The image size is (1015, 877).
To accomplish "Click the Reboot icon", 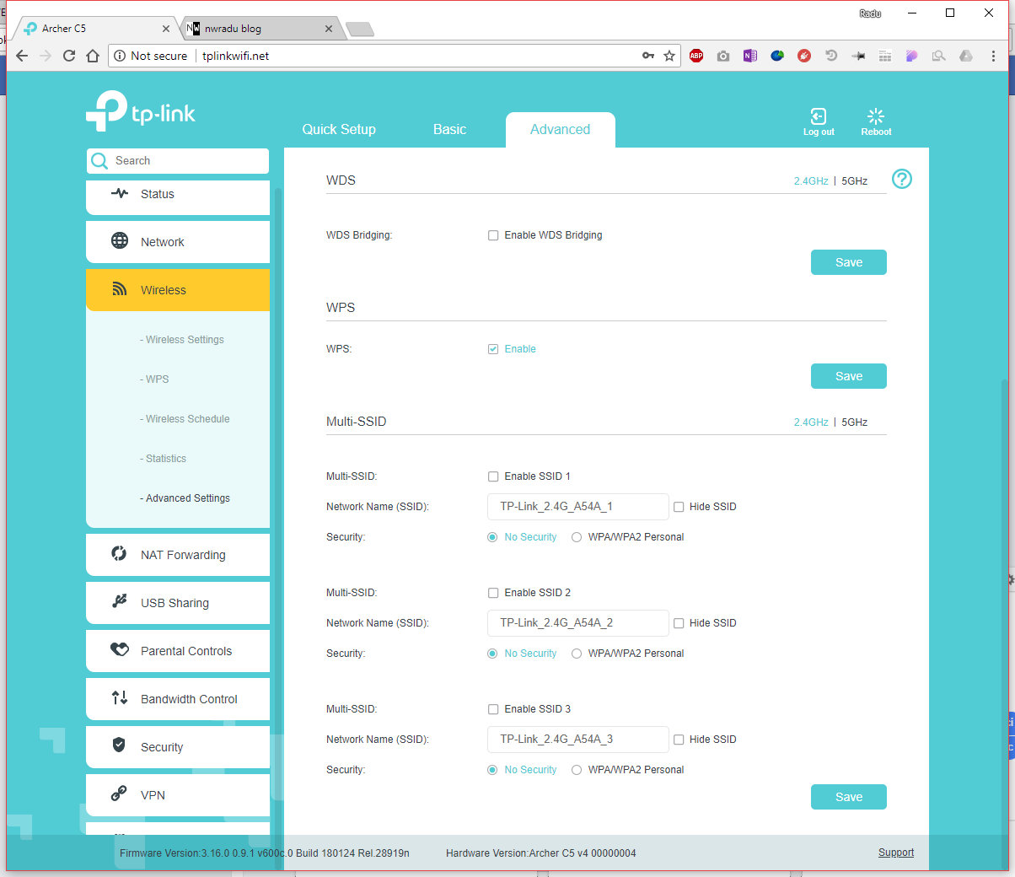I will (x=876, y=117).
